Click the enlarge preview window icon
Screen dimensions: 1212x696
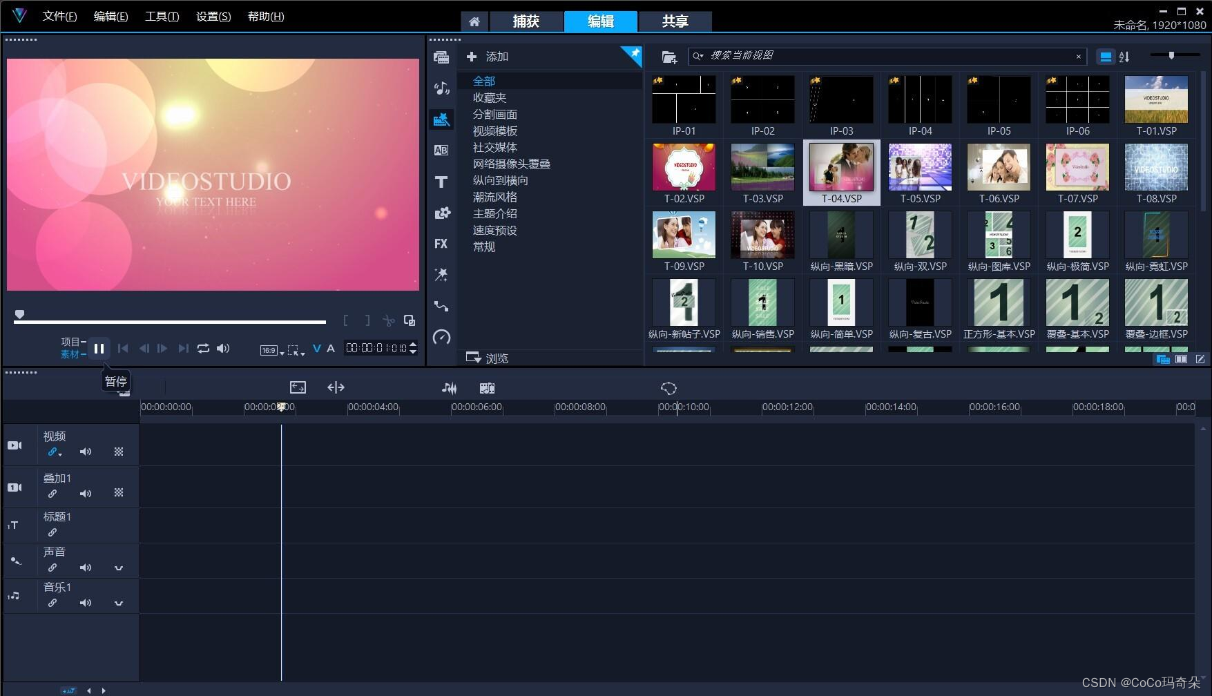[410, 320]
